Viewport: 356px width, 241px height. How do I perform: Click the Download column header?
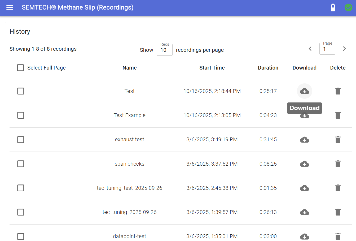(305, 68)
